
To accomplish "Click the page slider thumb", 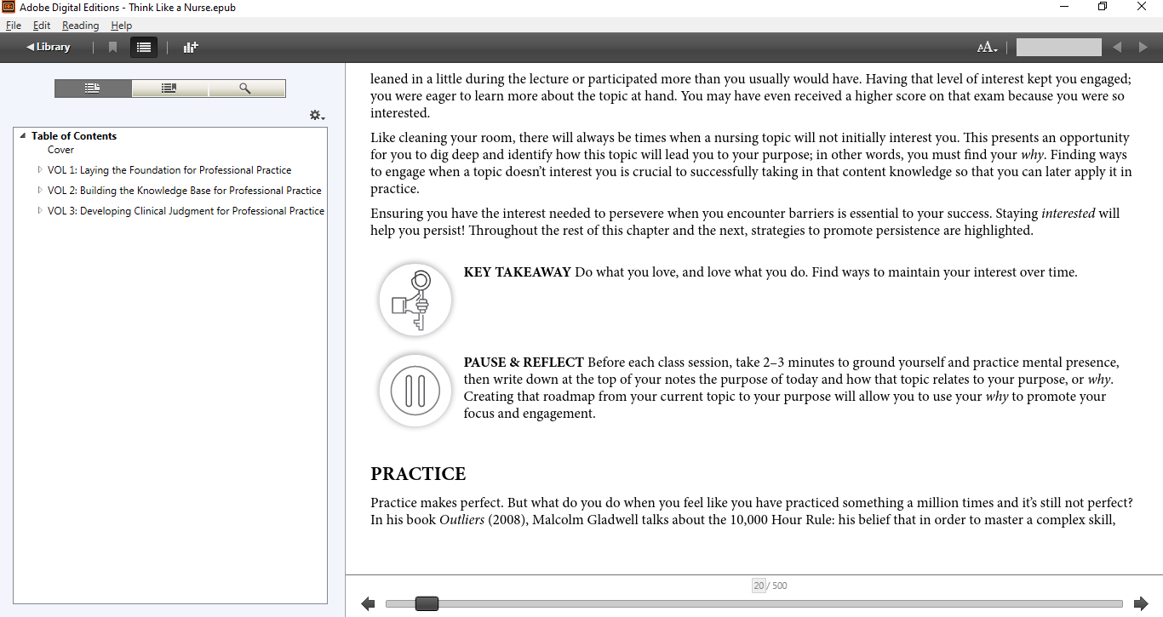I will pyautogui.click(x=427, y=604).
